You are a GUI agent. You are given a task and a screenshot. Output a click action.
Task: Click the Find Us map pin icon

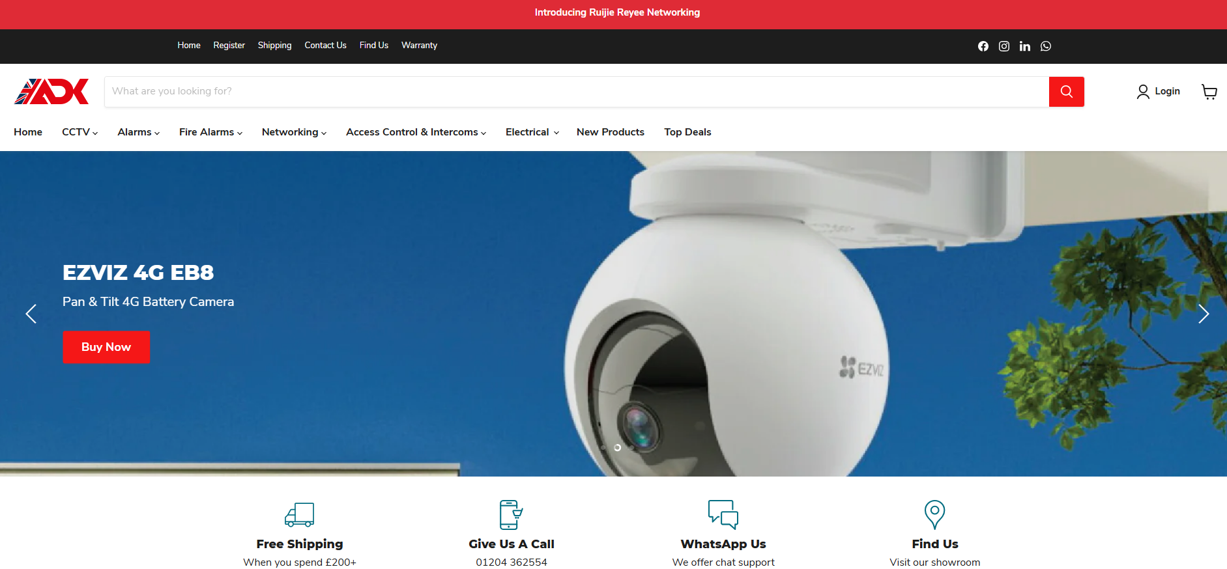[x=935, y=514]
